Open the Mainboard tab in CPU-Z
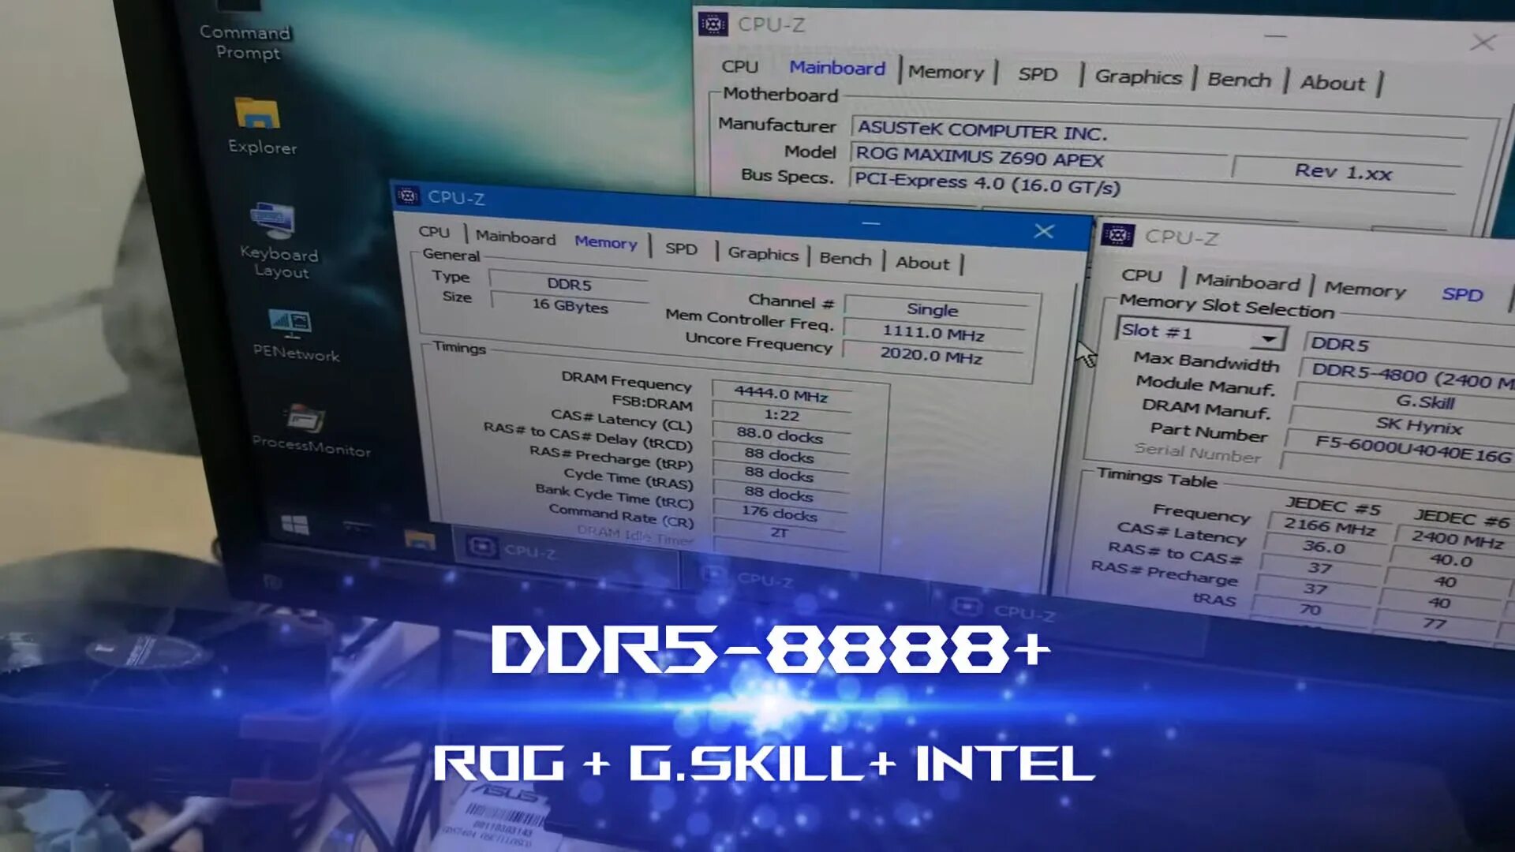 click(x=514, y=239)
